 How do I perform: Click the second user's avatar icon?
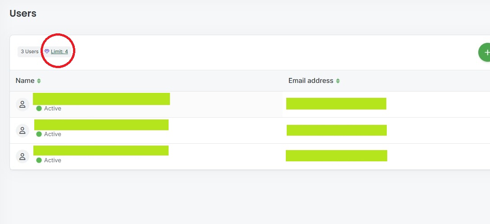23,131
